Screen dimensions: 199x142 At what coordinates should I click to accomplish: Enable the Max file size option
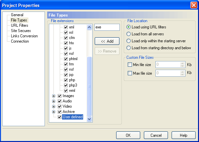(130, 73)
